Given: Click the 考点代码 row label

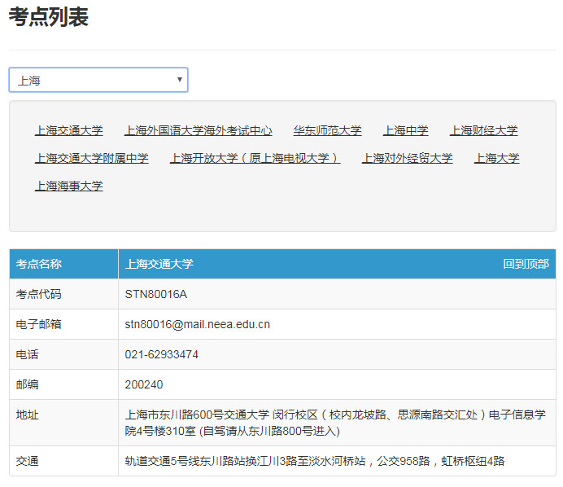Looking at the screenshot, I should 39,294.
